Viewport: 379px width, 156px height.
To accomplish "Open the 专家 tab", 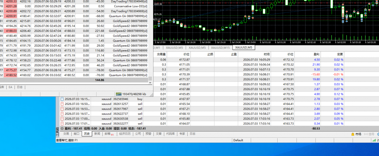I will (x=182, y=134).
